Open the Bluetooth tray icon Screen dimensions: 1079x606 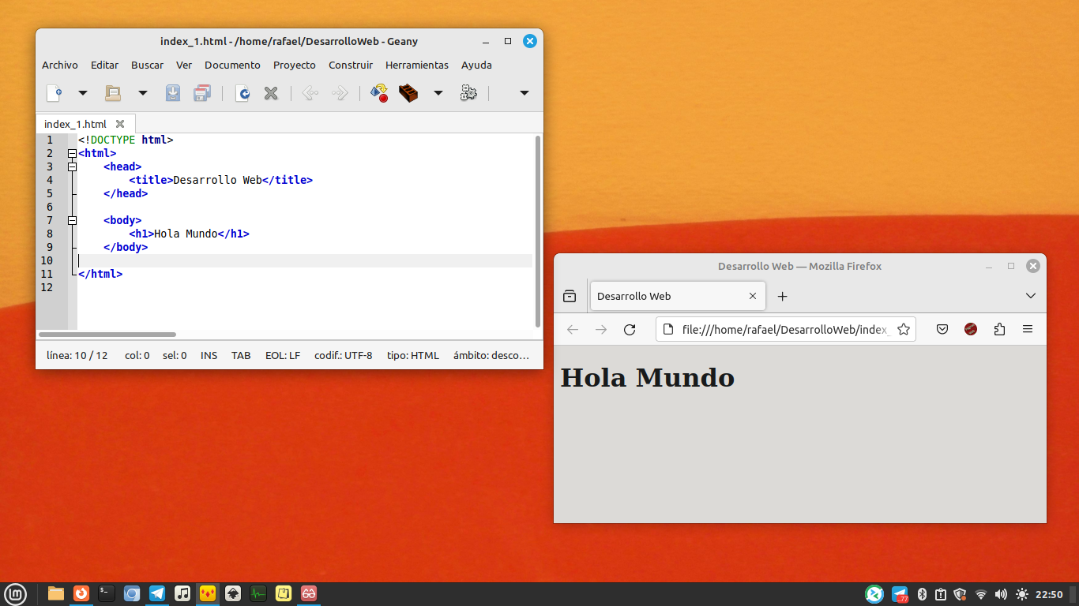point(921,594)
